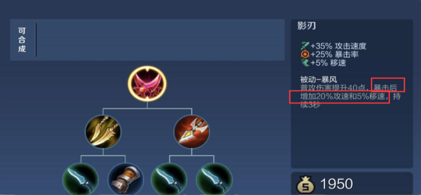
Task: Click the green attack speed stat icon
Action: 305,46
